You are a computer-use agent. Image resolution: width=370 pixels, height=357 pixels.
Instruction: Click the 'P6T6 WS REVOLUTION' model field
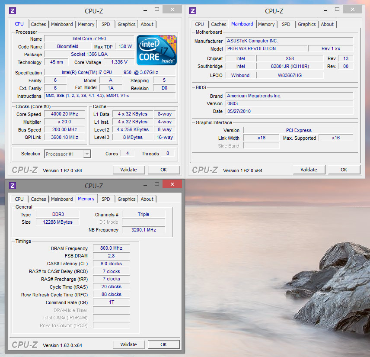(x=266, y=48)
